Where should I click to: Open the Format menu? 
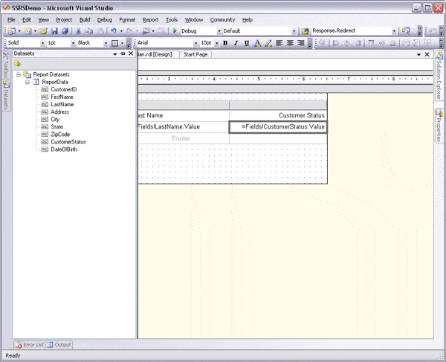click(x=127, y=19)
